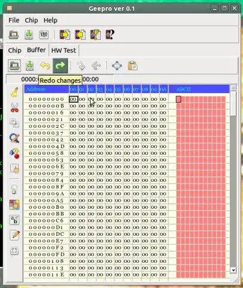Click the yellow Undo arrow

point(45,65)
